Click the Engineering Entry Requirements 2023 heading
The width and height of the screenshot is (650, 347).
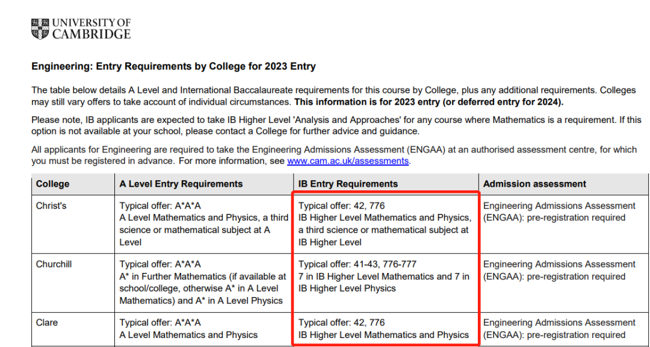173,66
